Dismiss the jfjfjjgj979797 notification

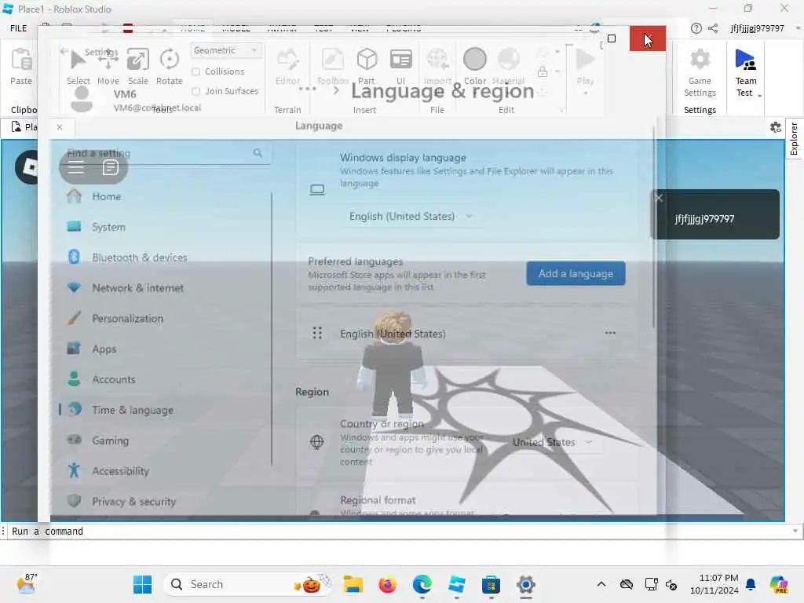pyautogui.click(x=659, y=199)
